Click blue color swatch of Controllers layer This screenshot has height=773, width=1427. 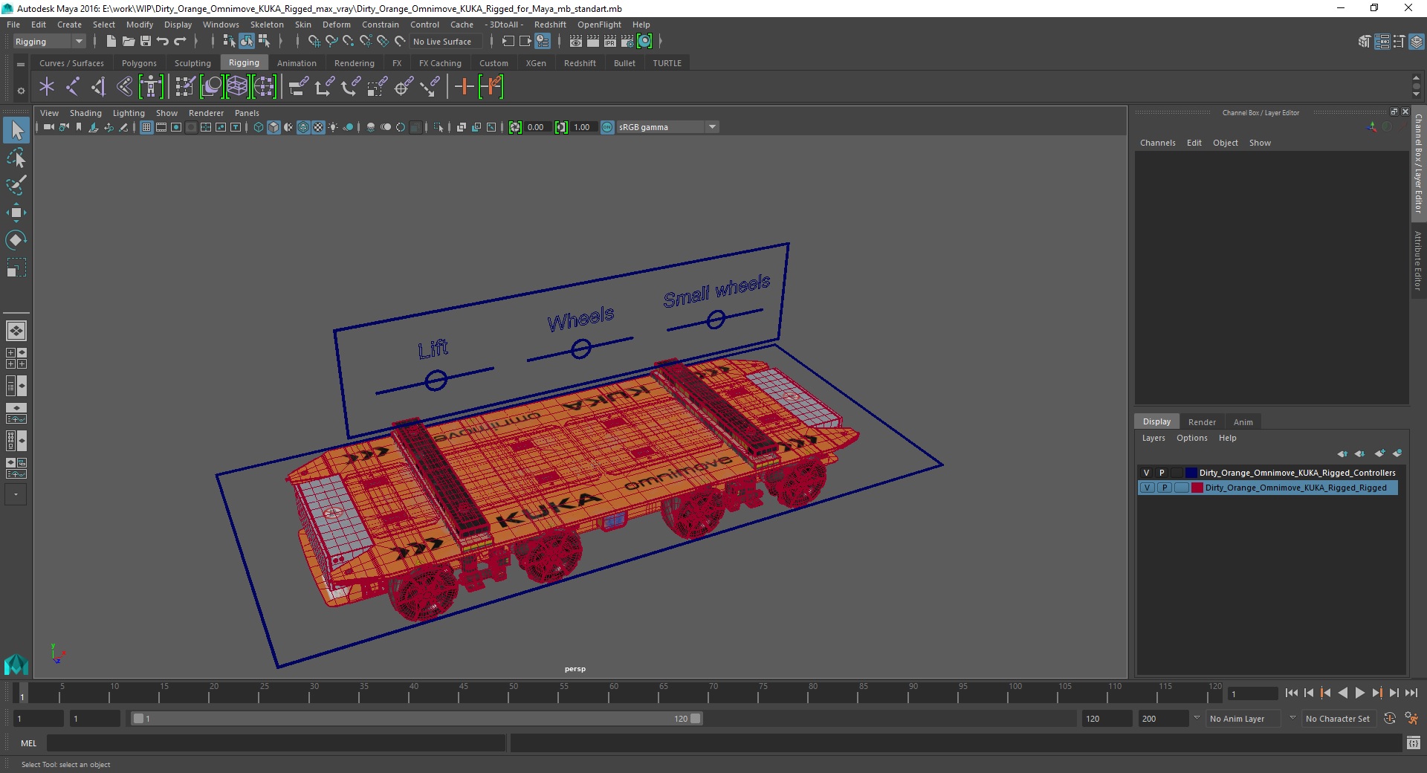point(1191,473)
